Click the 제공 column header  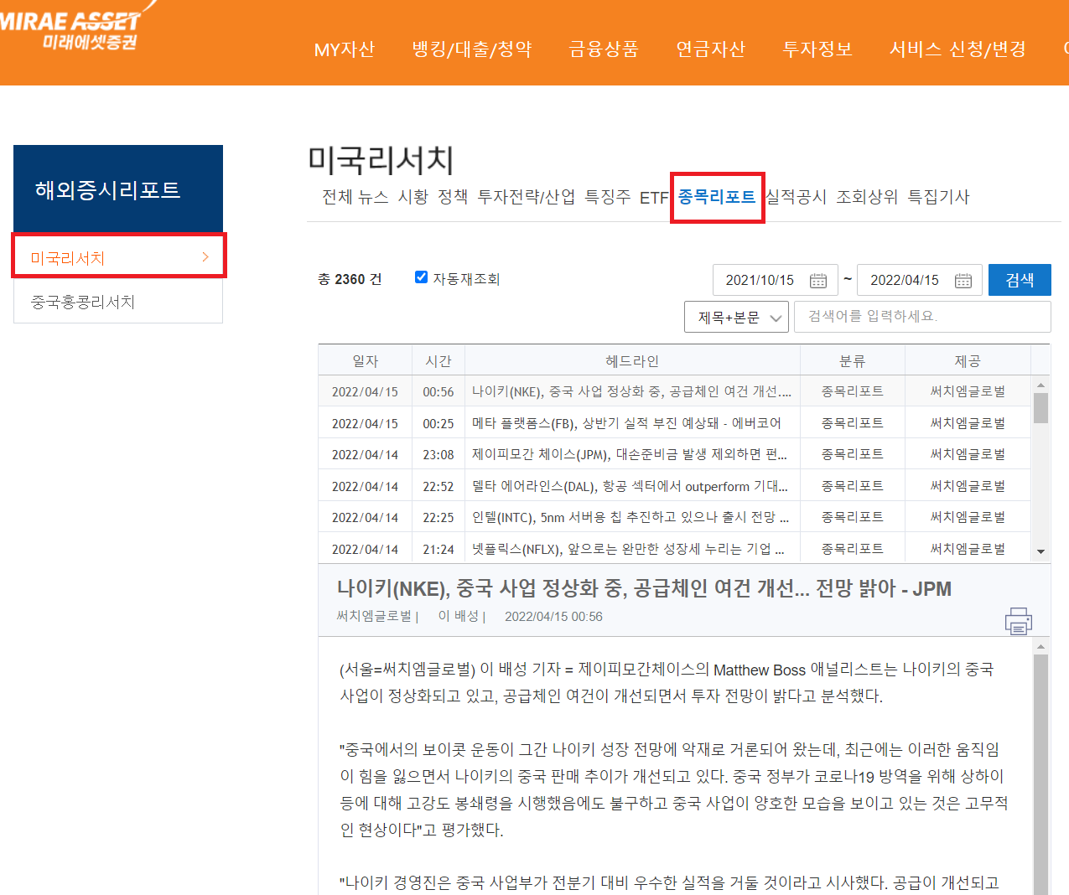pyautogui.click(x=968, y=360)
